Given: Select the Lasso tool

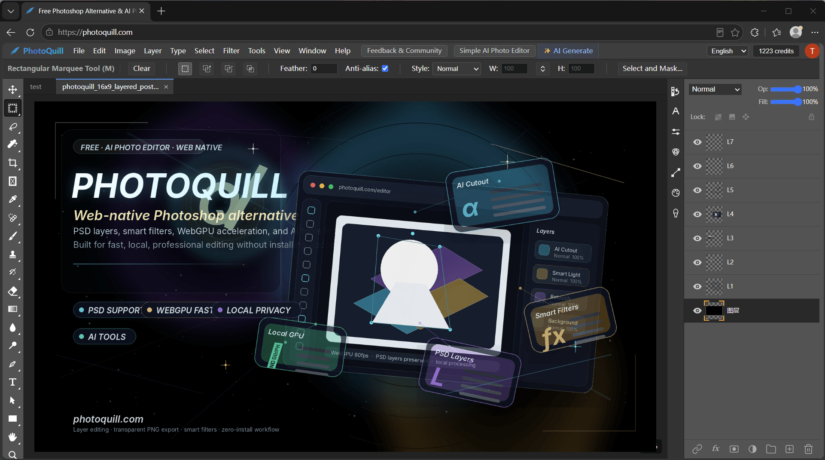Looking at the screenshot, I should tap(13, 126).
